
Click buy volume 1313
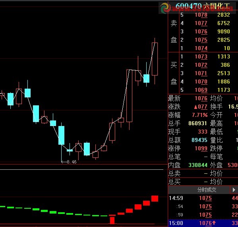224,56
